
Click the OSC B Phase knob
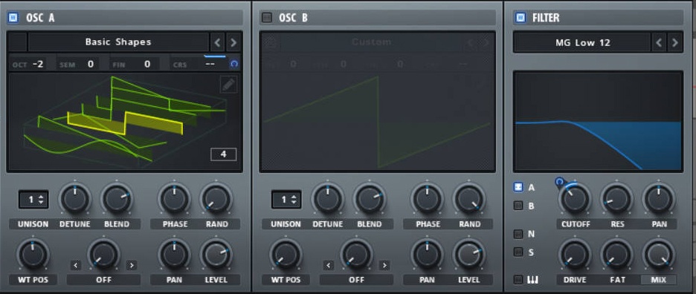[x=427, y=199]
